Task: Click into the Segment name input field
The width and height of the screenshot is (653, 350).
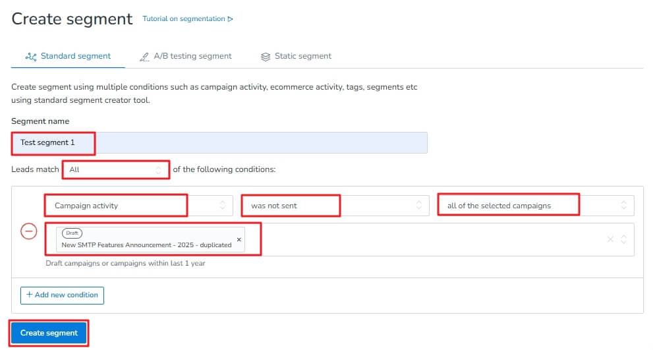Action: click(x=257, y=142)
